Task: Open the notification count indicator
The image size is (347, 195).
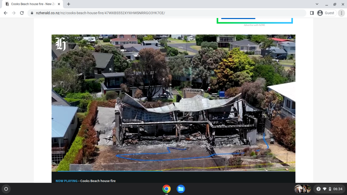Action: coord(319,189)
